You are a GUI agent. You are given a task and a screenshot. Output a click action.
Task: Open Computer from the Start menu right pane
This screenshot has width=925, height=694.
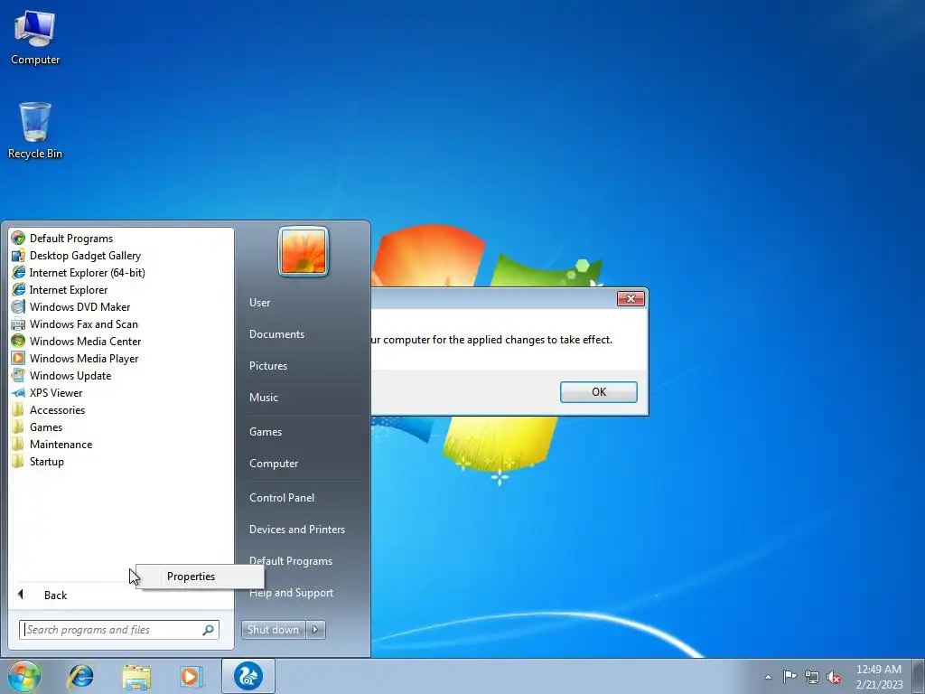coord(274,464)
